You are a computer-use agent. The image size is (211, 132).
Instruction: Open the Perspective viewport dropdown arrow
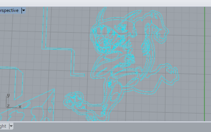coord(24,10)
